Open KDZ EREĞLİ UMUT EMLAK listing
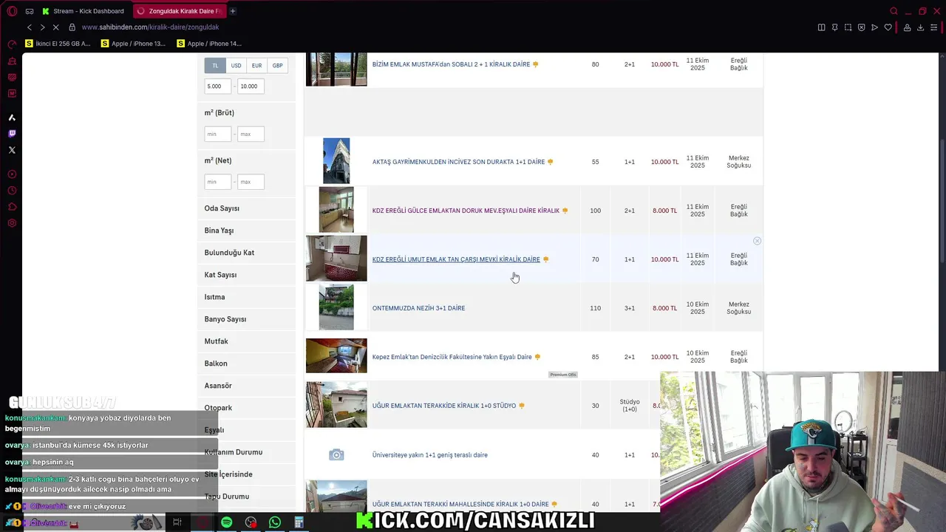The image size is (946, 532). (x=456, y=259)
